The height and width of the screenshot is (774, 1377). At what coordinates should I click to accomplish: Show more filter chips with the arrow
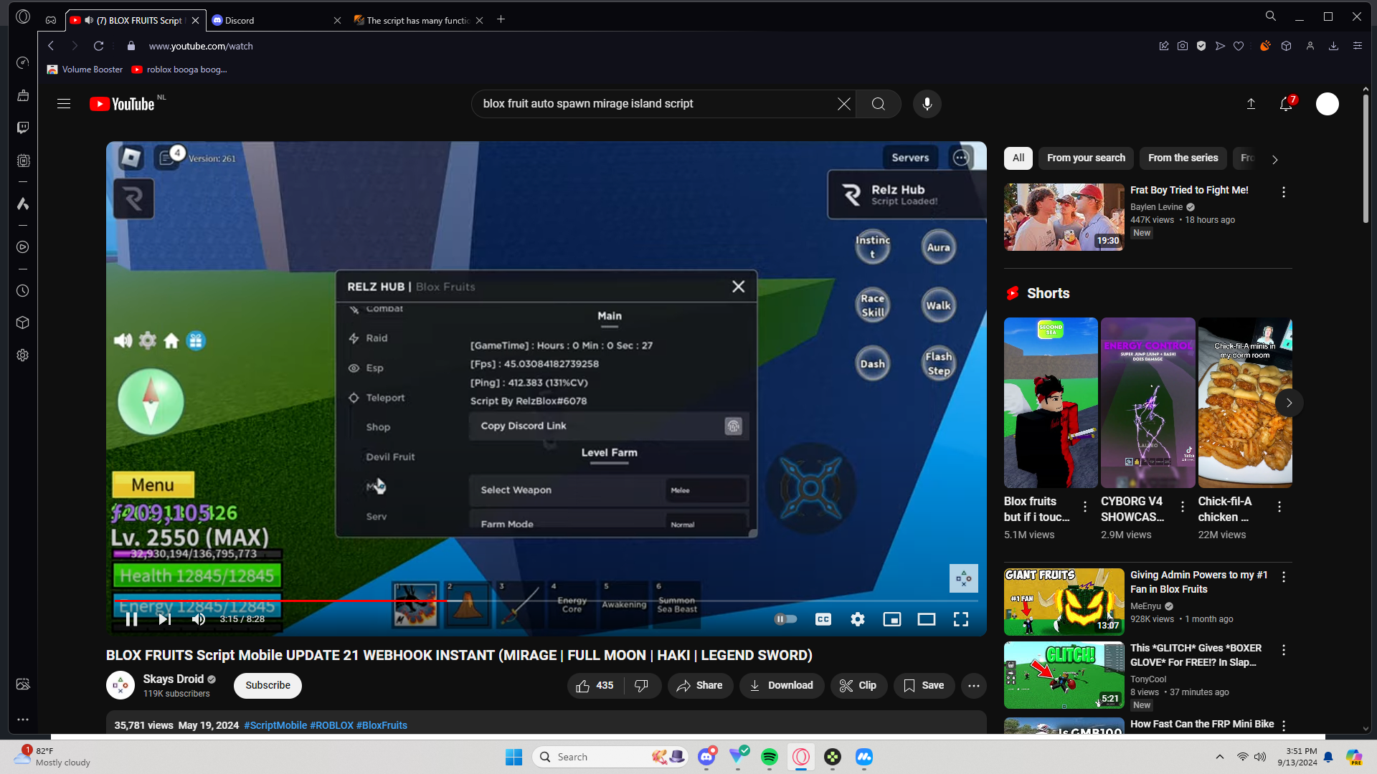[x=1274, y=159]
